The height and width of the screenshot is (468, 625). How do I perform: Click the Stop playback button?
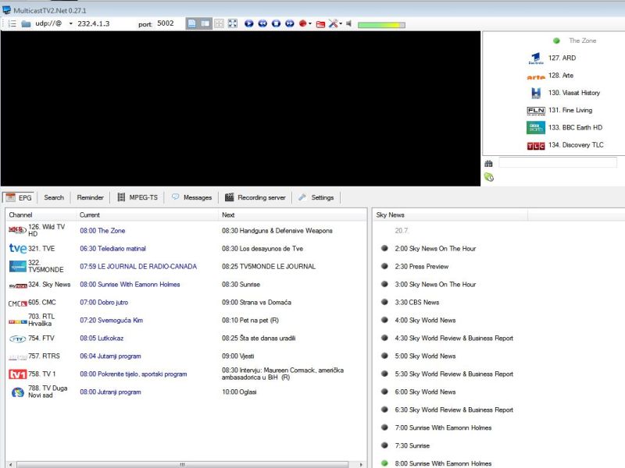tap(276, 23)
